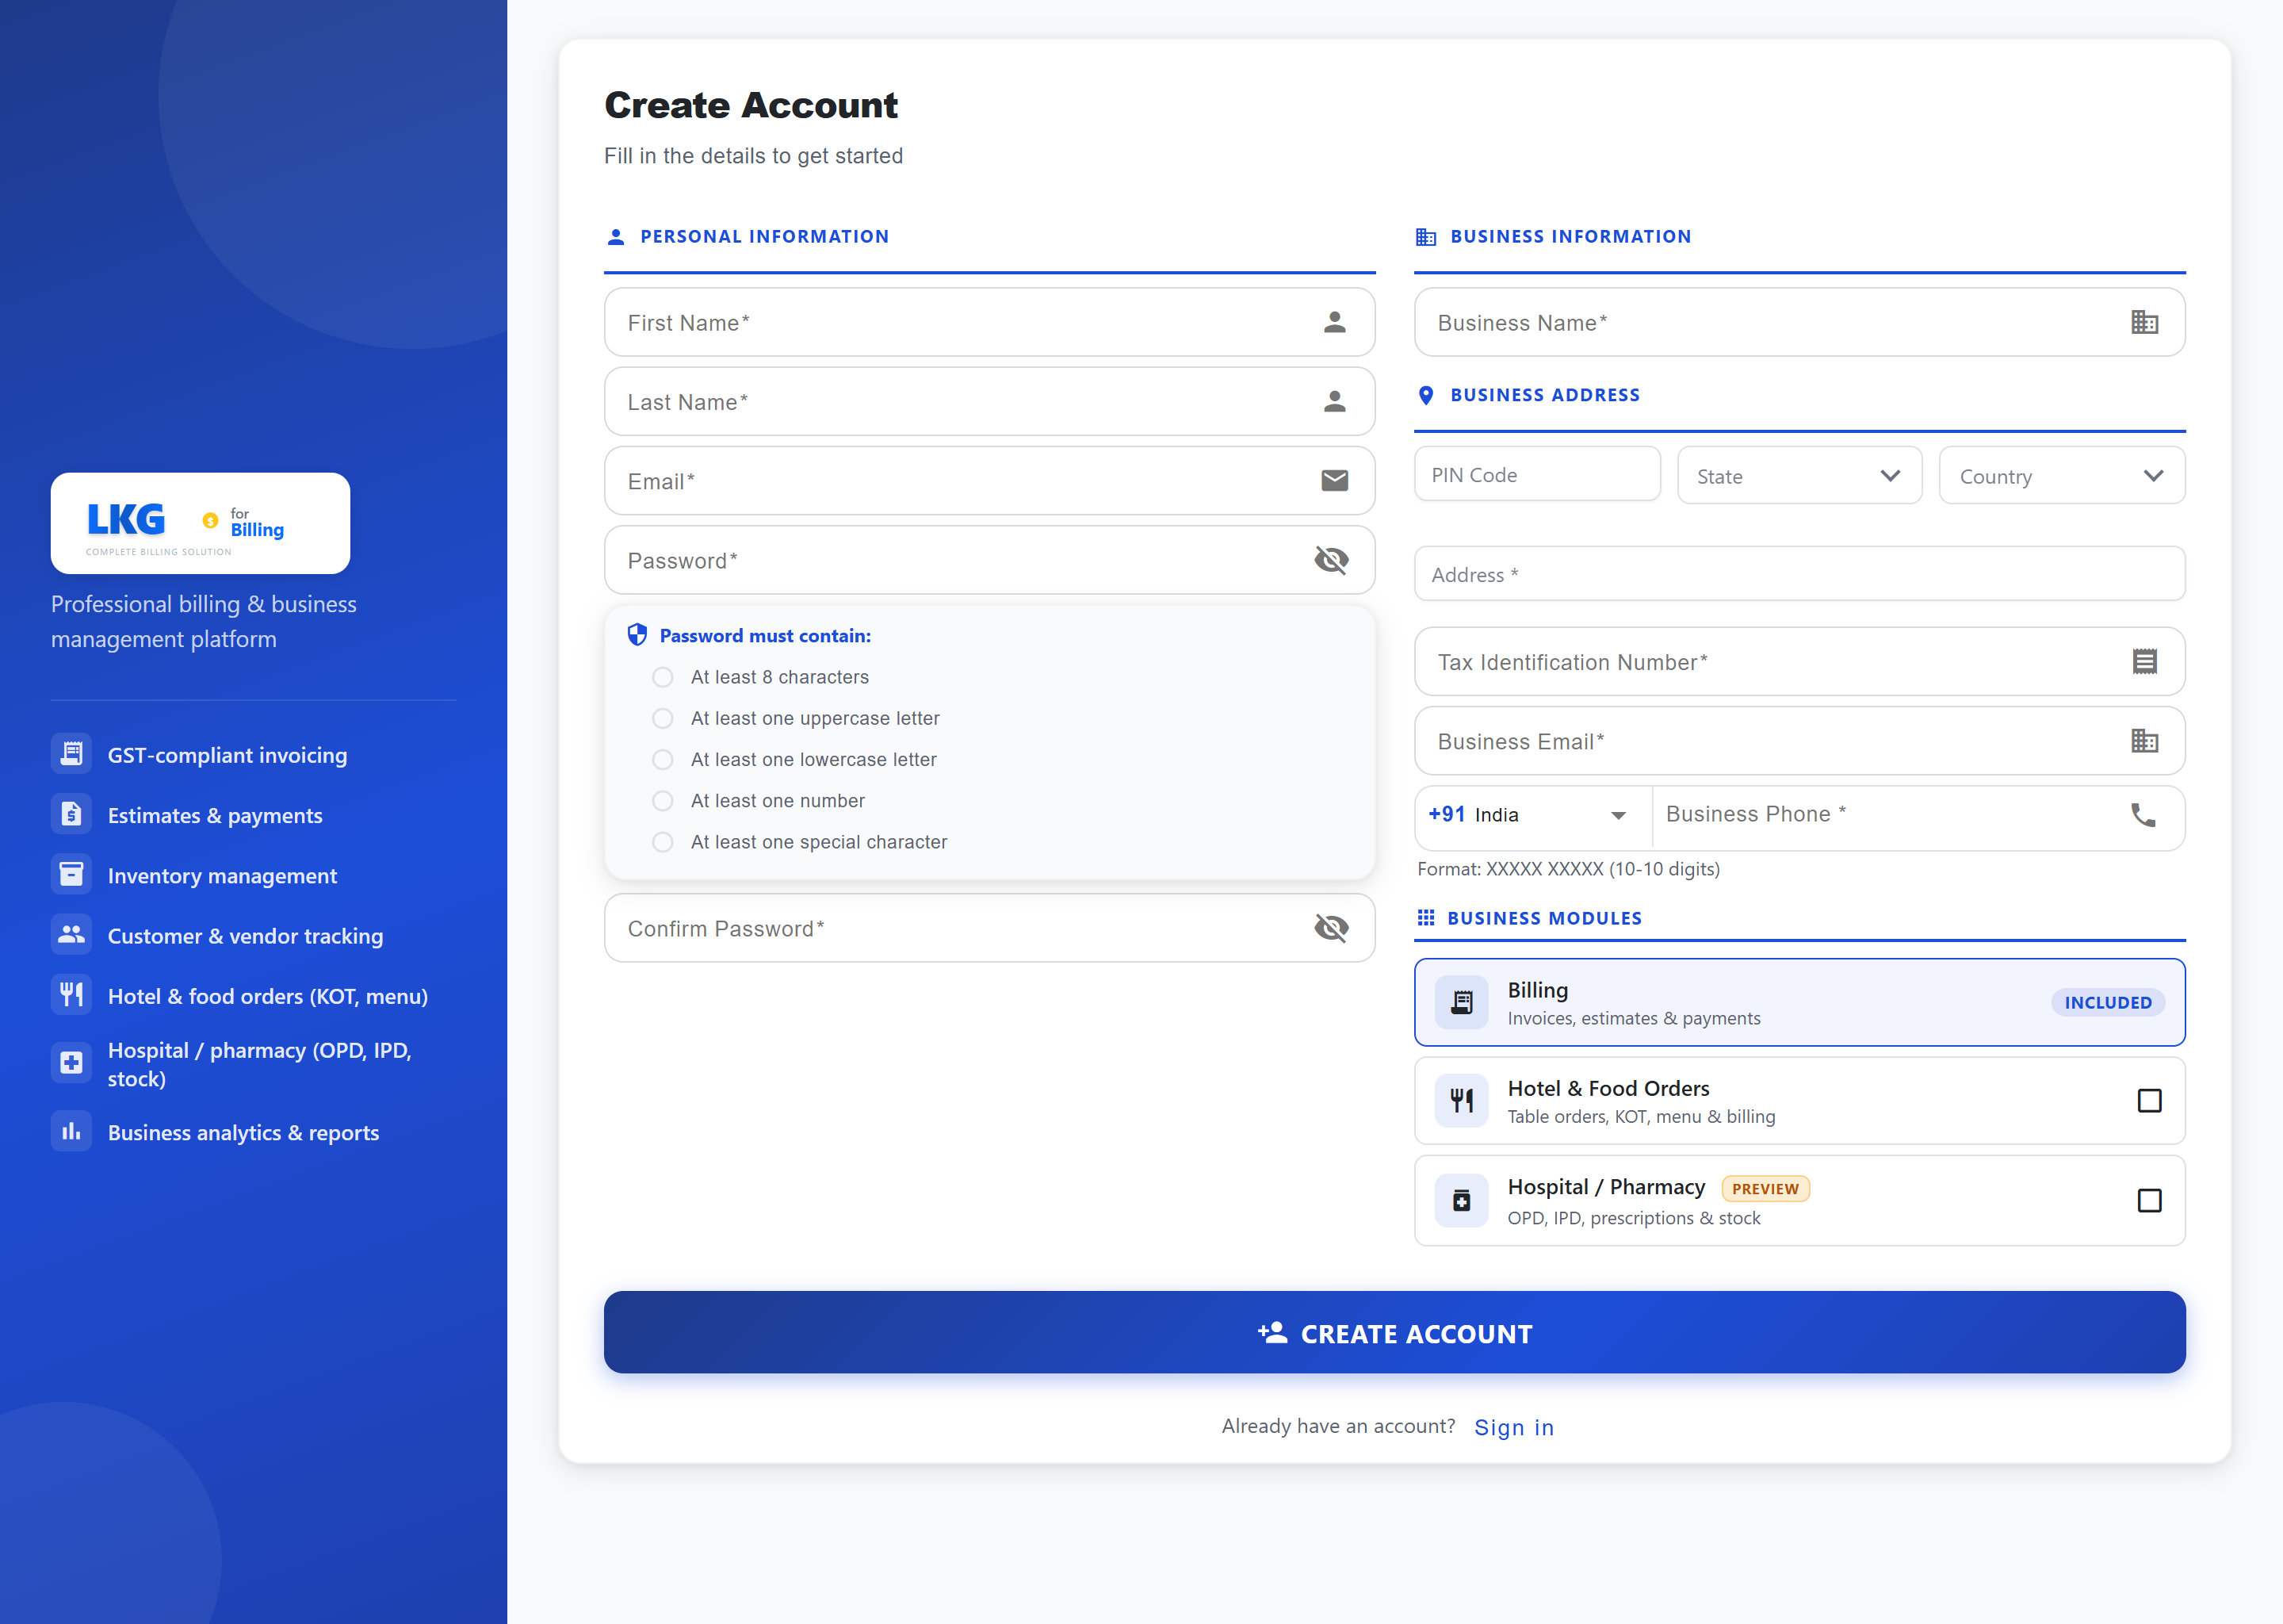Open the +91 India country code dropdown
2283x1624 pixels.
pyautogui.click(x=1532, y=815)
